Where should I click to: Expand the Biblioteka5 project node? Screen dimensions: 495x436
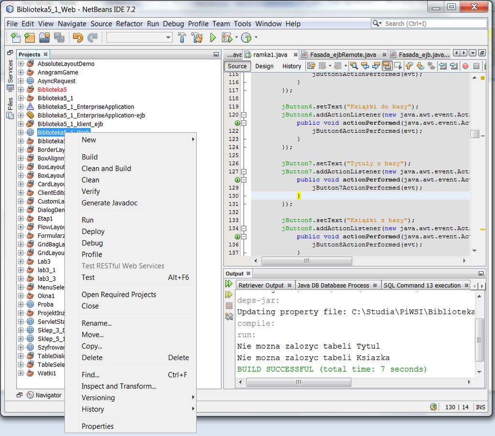coord(21,89)
